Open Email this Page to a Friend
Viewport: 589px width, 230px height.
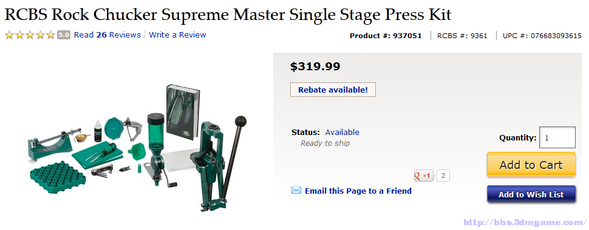point(358,191)
